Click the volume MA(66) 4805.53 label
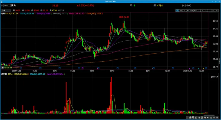The width and height of the screenshot is (221, 120). [x=37, y=74]
